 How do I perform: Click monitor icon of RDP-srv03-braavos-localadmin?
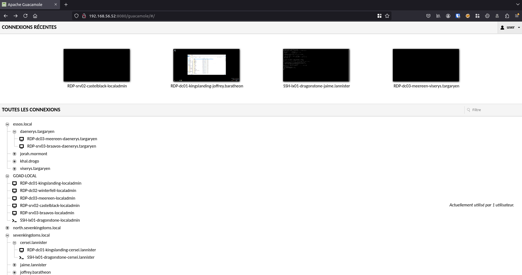tap(14, 213)
